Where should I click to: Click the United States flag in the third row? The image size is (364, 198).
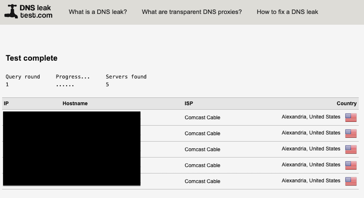pos(351,149)
